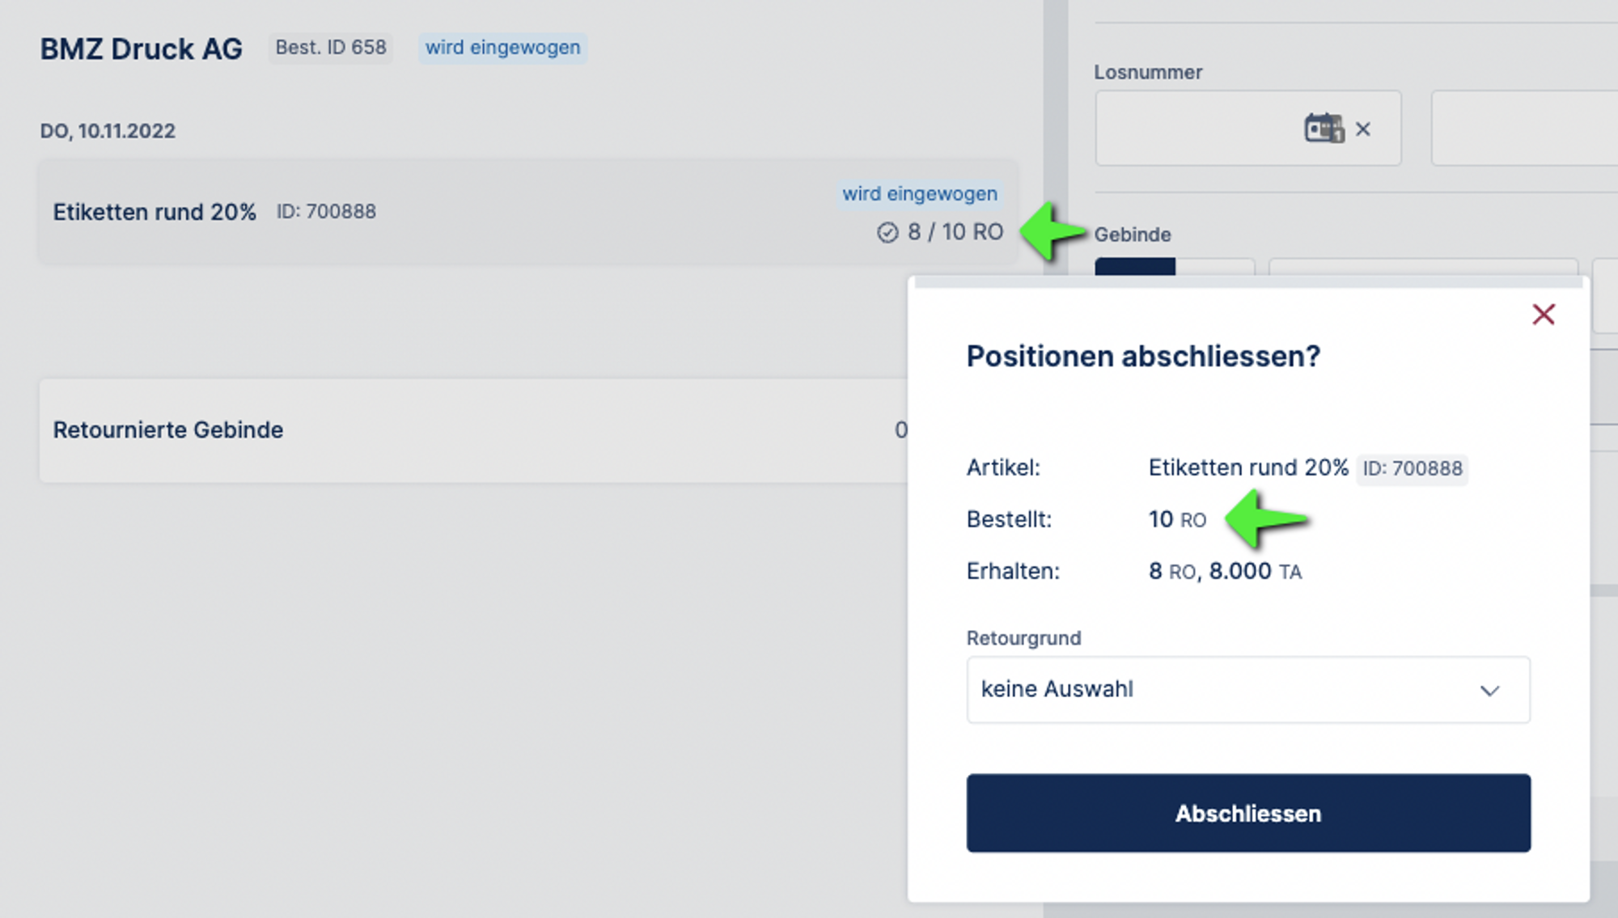Image resolution: width=1618 pixels, height=918 pixels.
Task: Click the chevron arrow in Retourgrund field
Action: click(x=1489, y=691)
